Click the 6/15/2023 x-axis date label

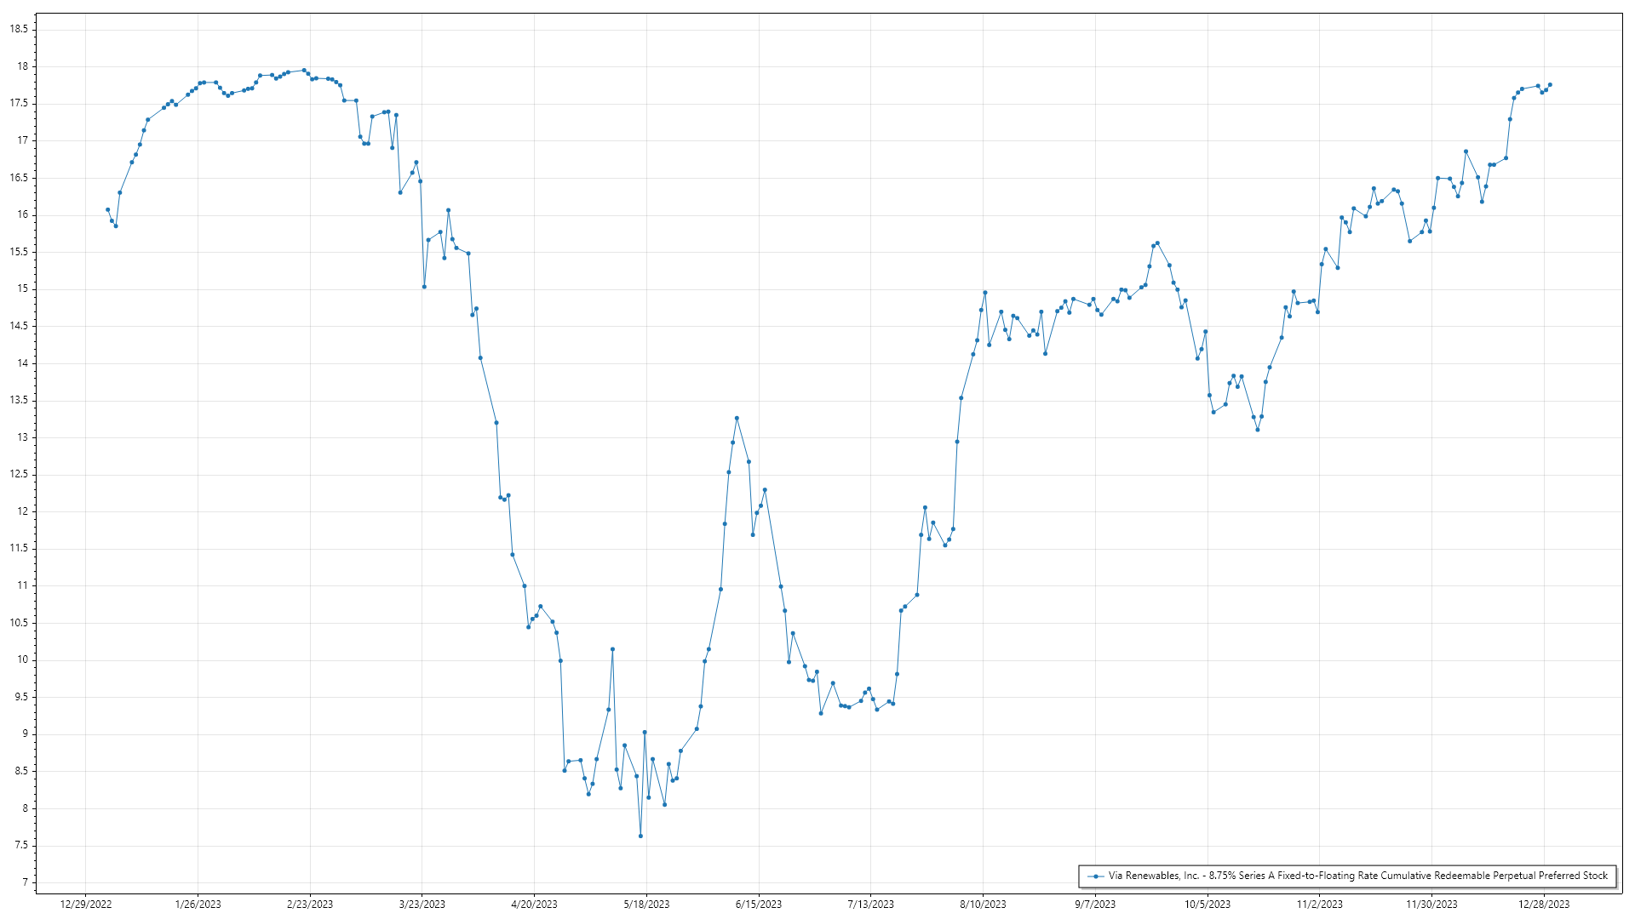759,904
